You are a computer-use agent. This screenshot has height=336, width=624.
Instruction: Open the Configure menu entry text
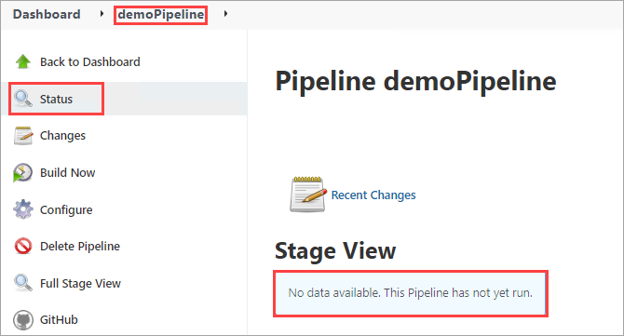[66, 210]
